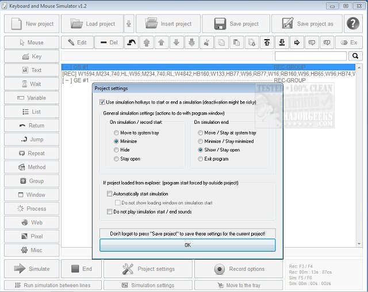The width and height of the screenshot is (368, 292).
Task: Enable Automatically start simulation
Action: (x=110, y=194)
